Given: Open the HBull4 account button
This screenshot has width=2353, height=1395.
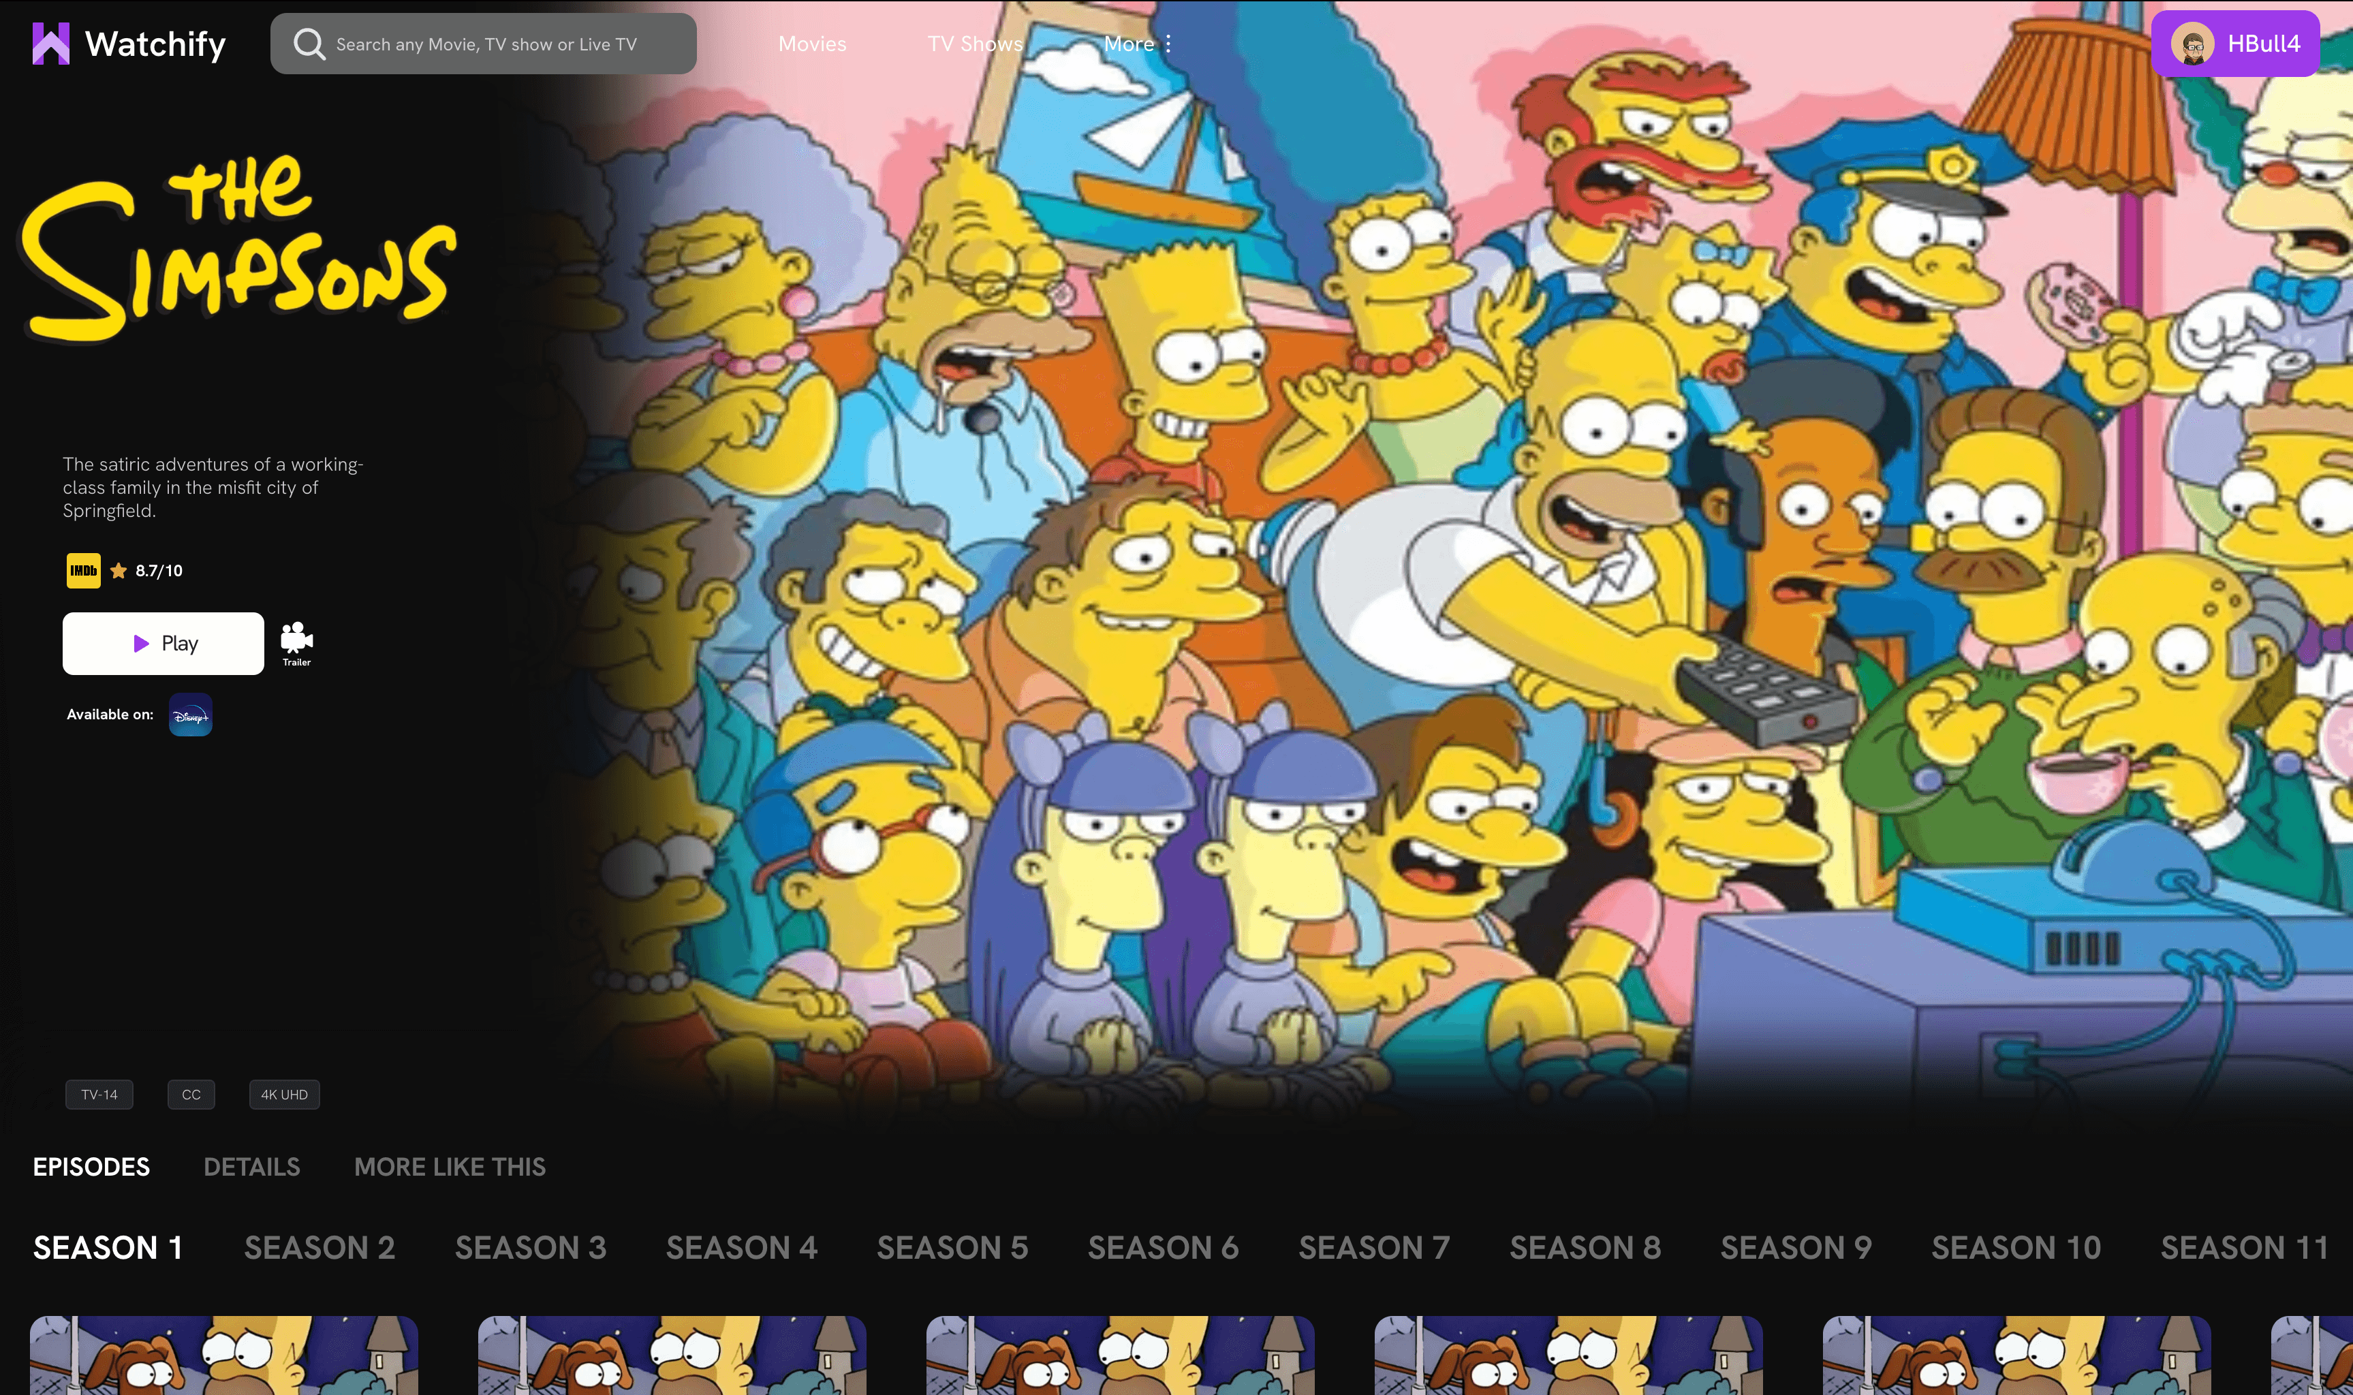Looking at the screenshot, I should click(2236, 43).
